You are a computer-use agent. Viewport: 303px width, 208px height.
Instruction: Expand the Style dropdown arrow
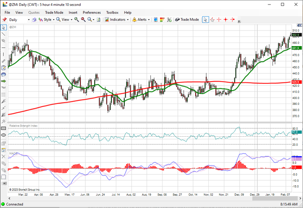53,20
